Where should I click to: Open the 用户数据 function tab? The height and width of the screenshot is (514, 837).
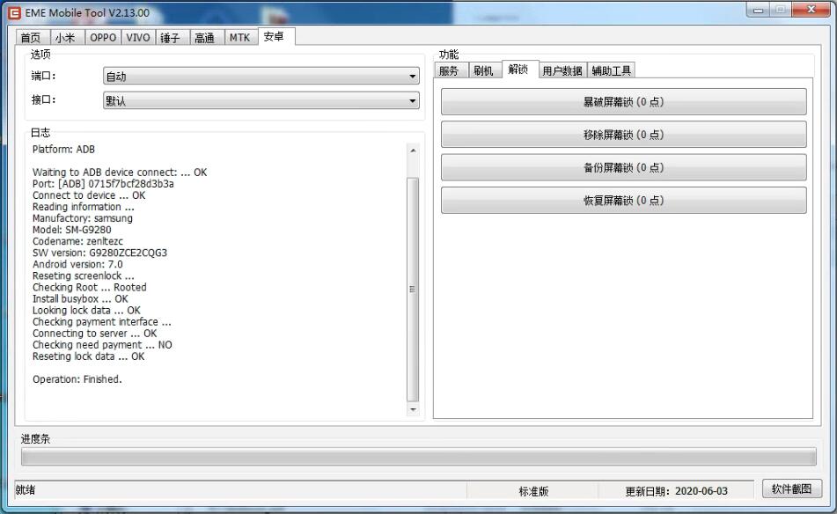(562, 70)
